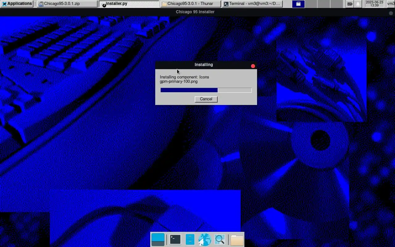Switch to Chicago95-3.0.1 - Thunar taskbar window

point(191,4)
